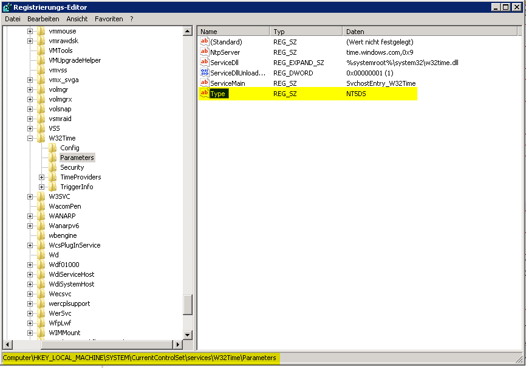526x368 pixels.
Task: Click the Security folder icon
Action: click(x=53, y=167)
